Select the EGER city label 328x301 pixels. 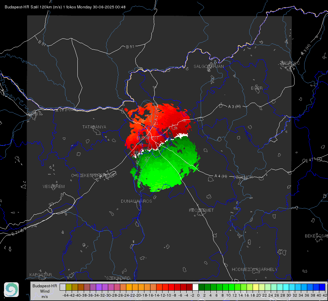(257, 88)
